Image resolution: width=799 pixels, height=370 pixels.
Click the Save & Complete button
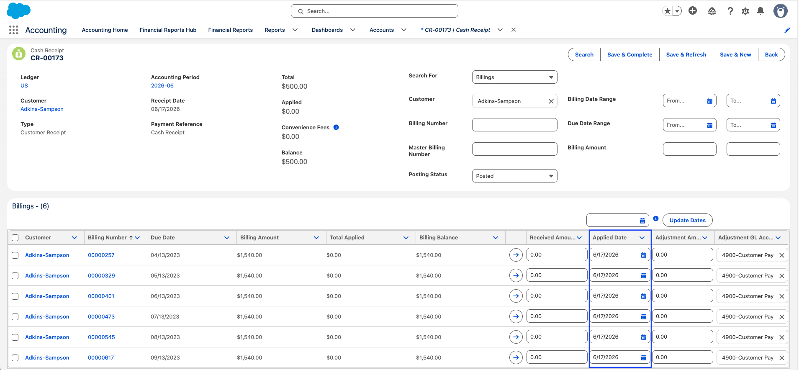(629, 54)
